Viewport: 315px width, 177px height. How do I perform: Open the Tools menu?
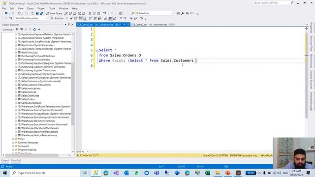52,8
